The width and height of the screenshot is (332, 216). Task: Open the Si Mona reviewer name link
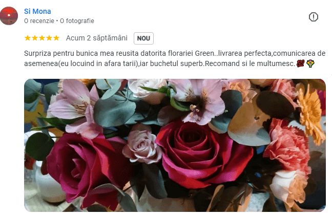pos(37,11)
